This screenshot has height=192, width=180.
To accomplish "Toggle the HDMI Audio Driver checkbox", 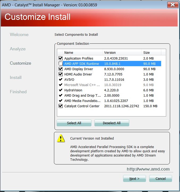I will point(61,74).
